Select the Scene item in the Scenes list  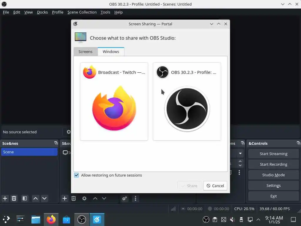point(29,152)
